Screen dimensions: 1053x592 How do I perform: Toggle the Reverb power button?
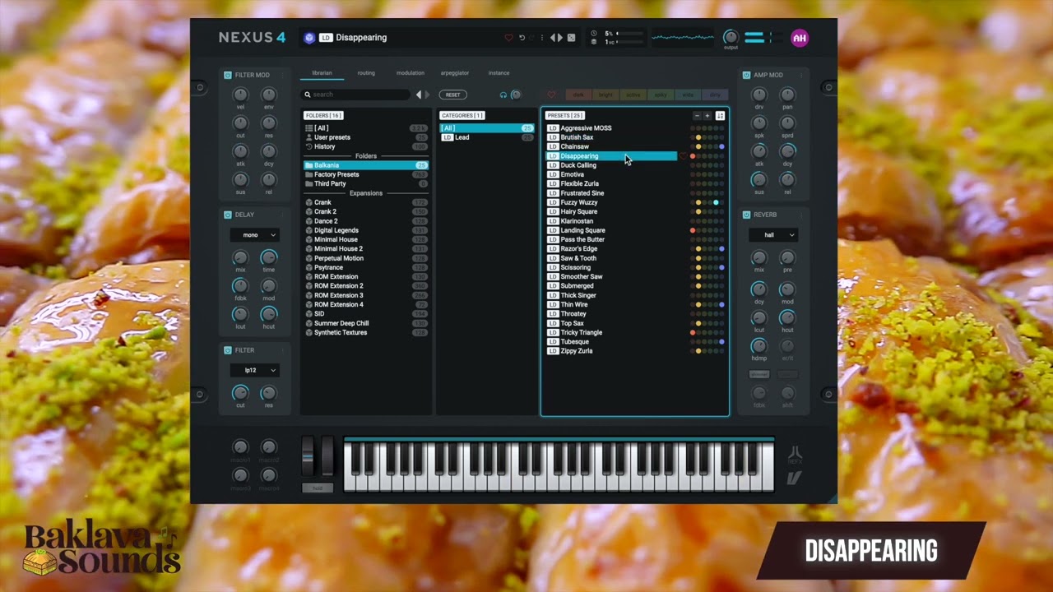click(746, 215)
